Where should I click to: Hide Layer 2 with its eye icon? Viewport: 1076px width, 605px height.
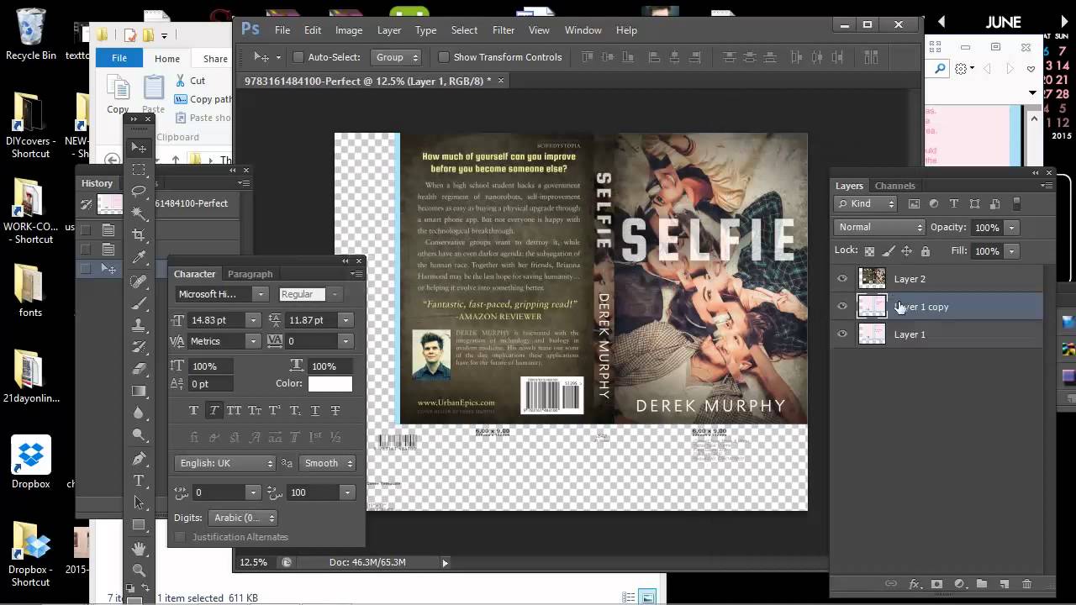(x=842, y=279)
